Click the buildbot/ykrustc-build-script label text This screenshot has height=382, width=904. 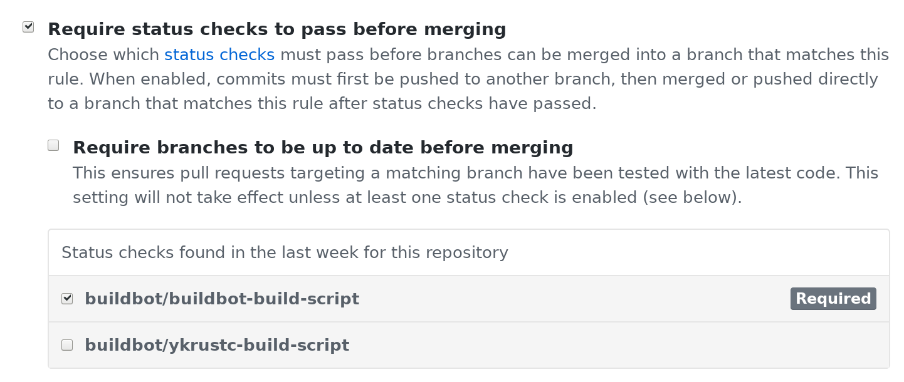tap(217, 345)
